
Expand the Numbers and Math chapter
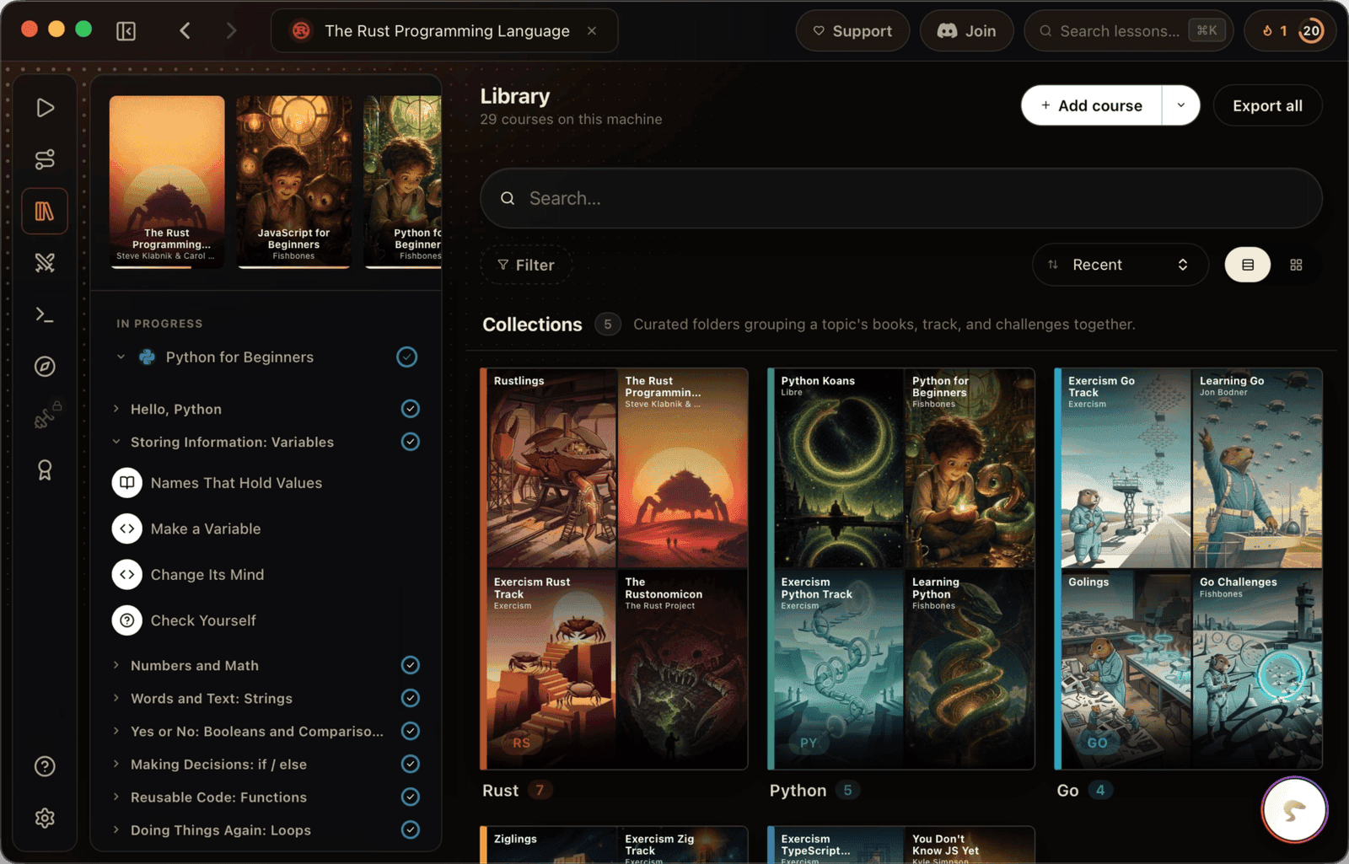(116, 665)
